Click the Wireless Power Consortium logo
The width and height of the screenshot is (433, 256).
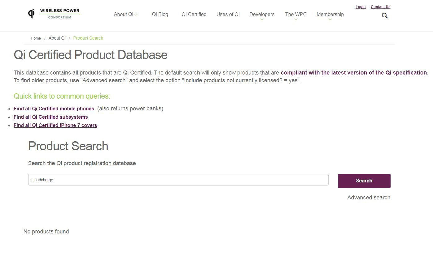coord(54,14)
